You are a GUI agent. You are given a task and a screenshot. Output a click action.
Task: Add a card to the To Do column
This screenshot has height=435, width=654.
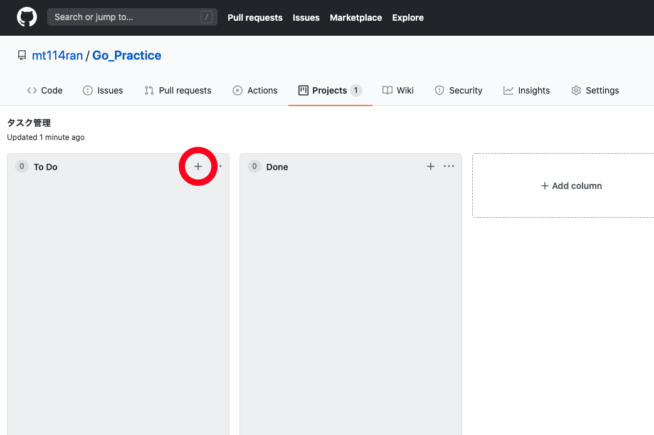click(x=198, y=166)
